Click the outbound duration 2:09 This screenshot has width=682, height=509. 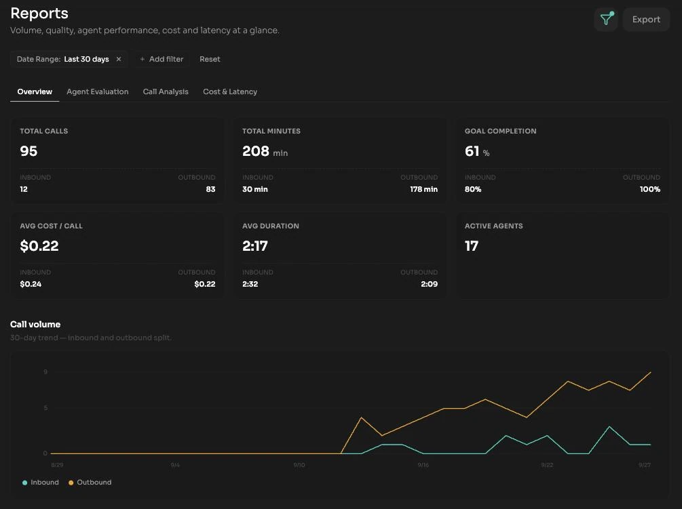tap(430, 284)
